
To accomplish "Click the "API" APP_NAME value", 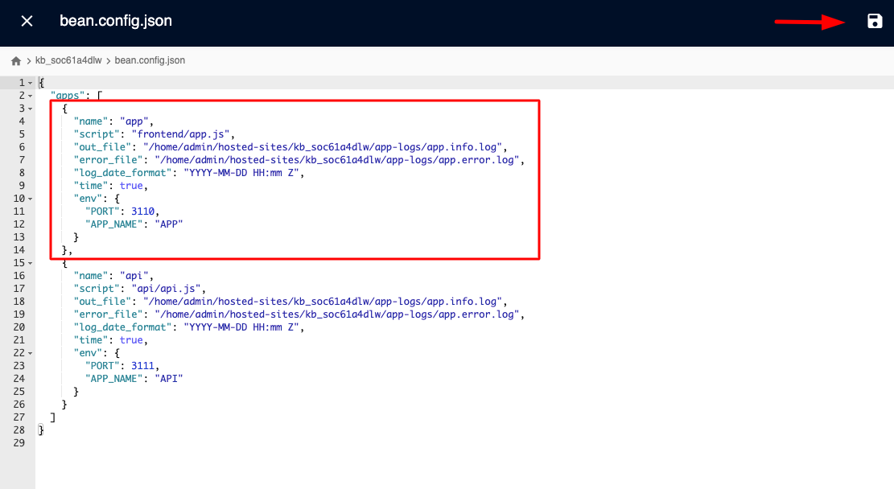I will point(168,379).
